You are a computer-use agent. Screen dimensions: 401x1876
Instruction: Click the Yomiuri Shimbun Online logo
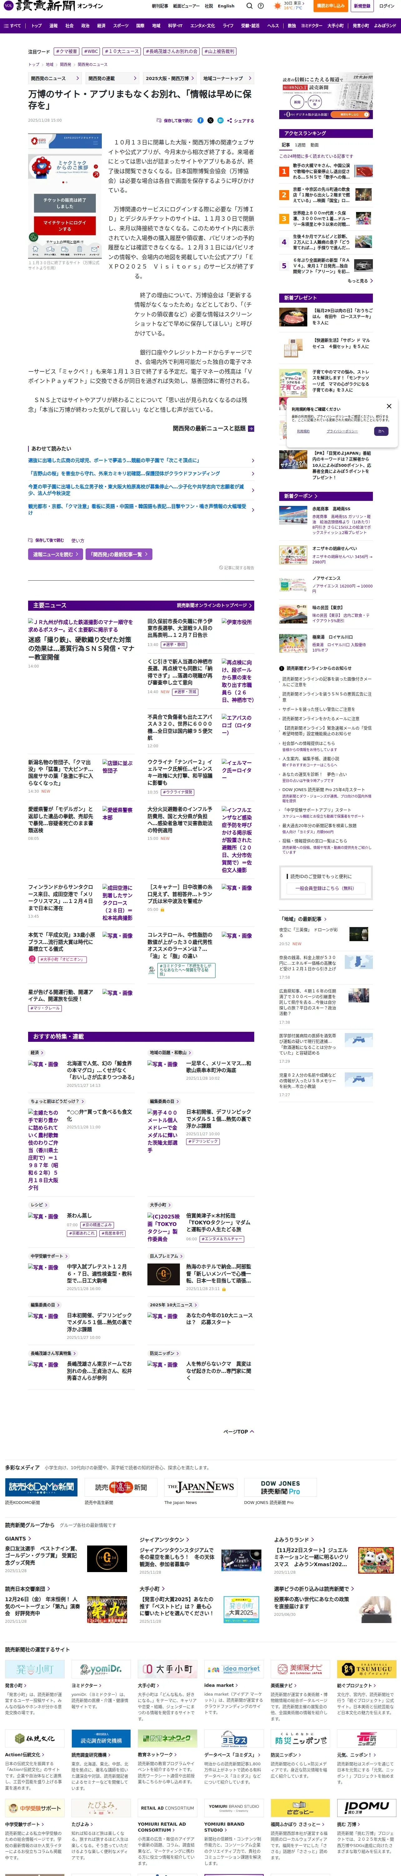[x=54, y=6]
